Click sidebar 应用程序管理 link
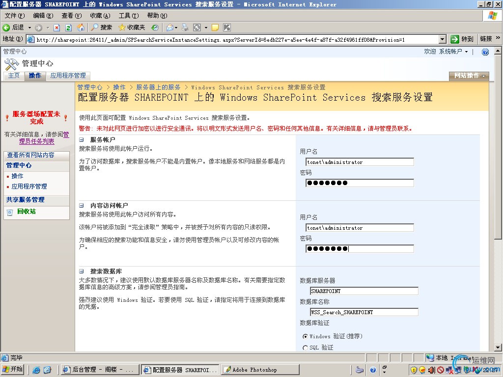Screen dimensions: 503x377 click(29, 187)
